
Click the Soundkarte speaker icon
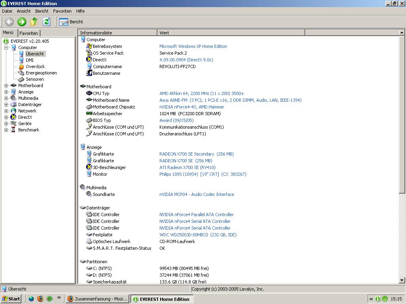click(89, 194)
